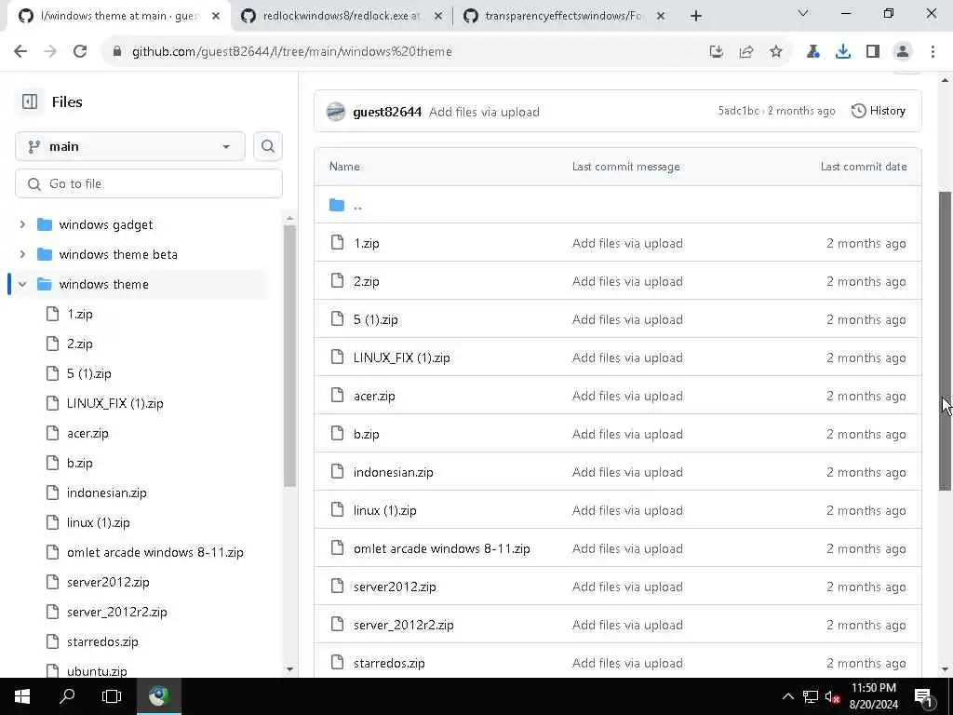Open b.zip in the file table
Screen dimensions: 953x715
[367, 434]
